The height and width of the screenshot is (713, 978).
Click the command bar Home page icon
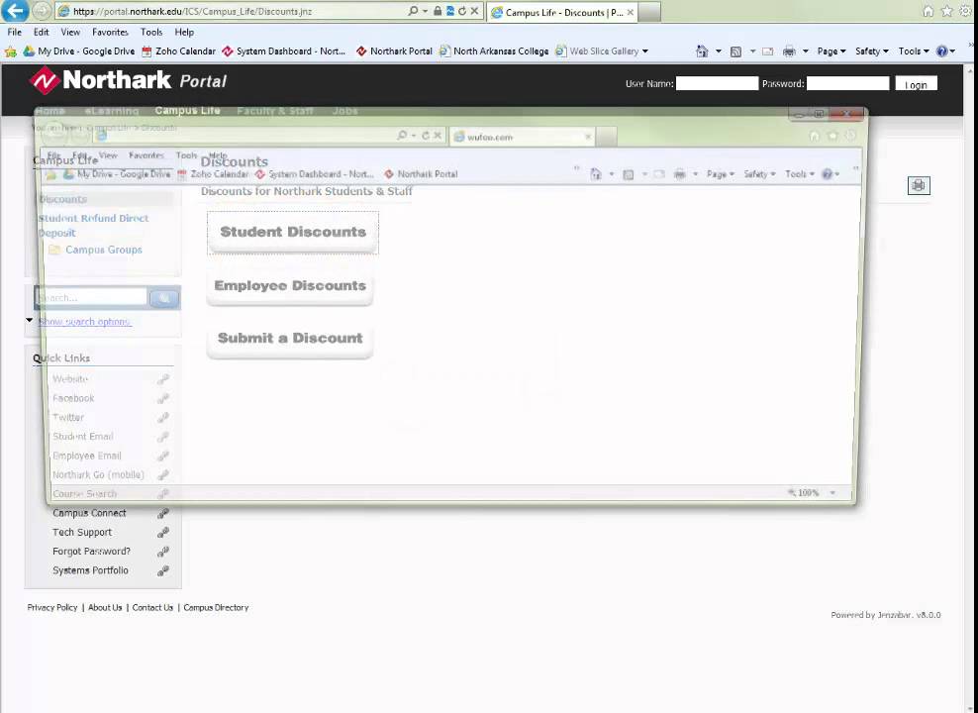pos(702,51)
